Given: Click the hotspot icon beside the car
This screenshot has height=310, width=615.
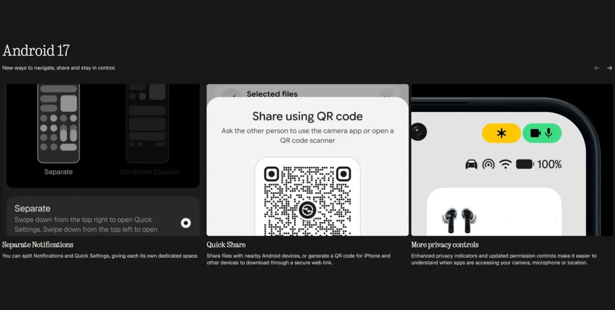Looking at the screenshot, I should [x=489, y=164].
